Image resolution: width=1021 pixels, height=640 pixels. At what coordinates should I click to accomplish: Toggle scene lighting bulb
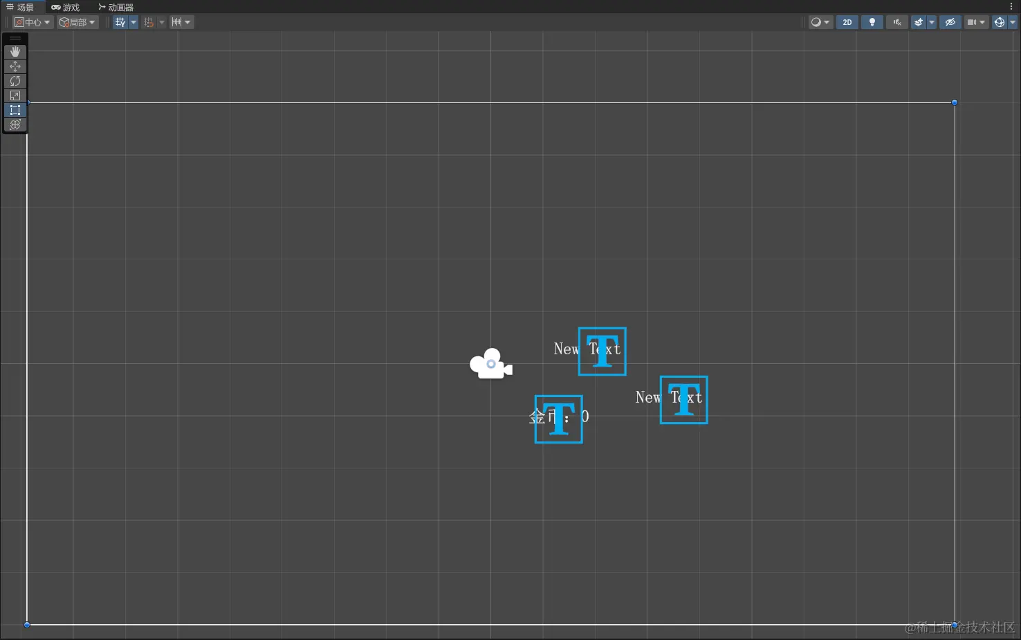coord(872,22)
